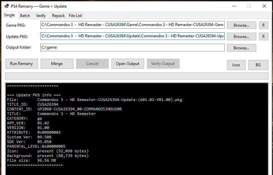The width and height of the screenshot is (273, 175).
Task: Click the TITLE line 'Commandos 3 - HD Remaster'
Action: (51, 114)
